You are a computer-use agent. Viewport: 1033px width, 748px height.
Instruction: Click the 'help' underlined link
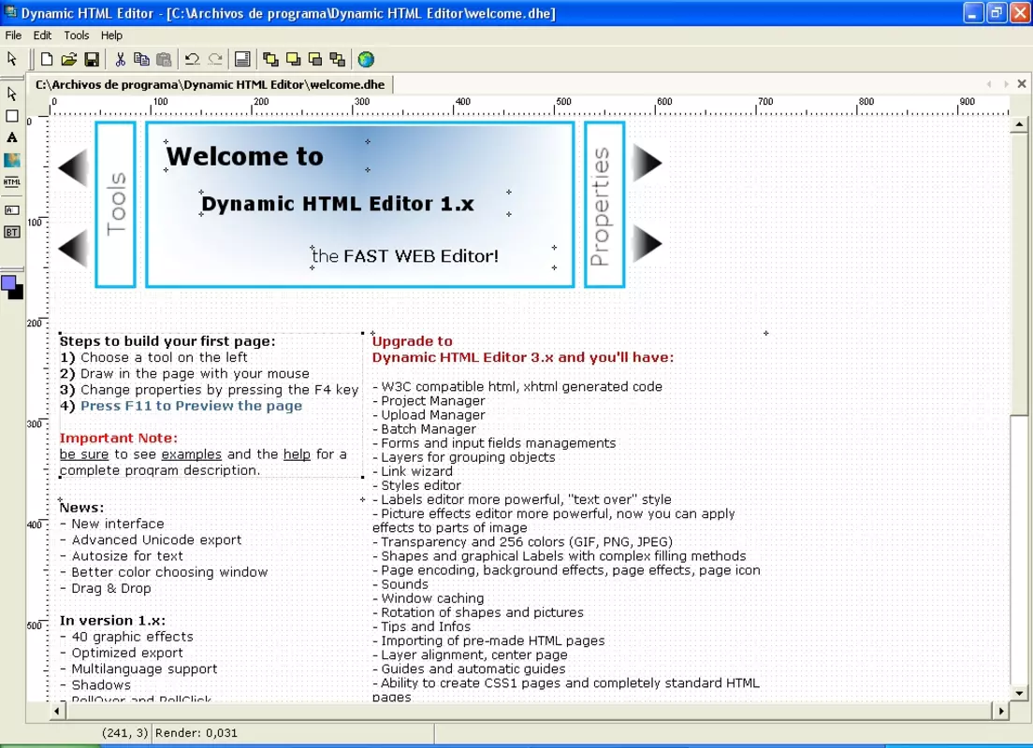pyautogui.click(x=297, y=454)
